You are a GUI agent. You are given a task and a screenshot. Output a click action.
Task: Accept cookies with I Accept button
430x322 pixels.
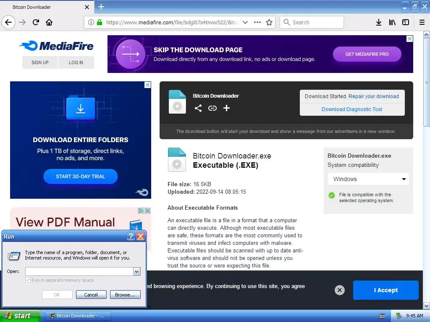(386, 290)
